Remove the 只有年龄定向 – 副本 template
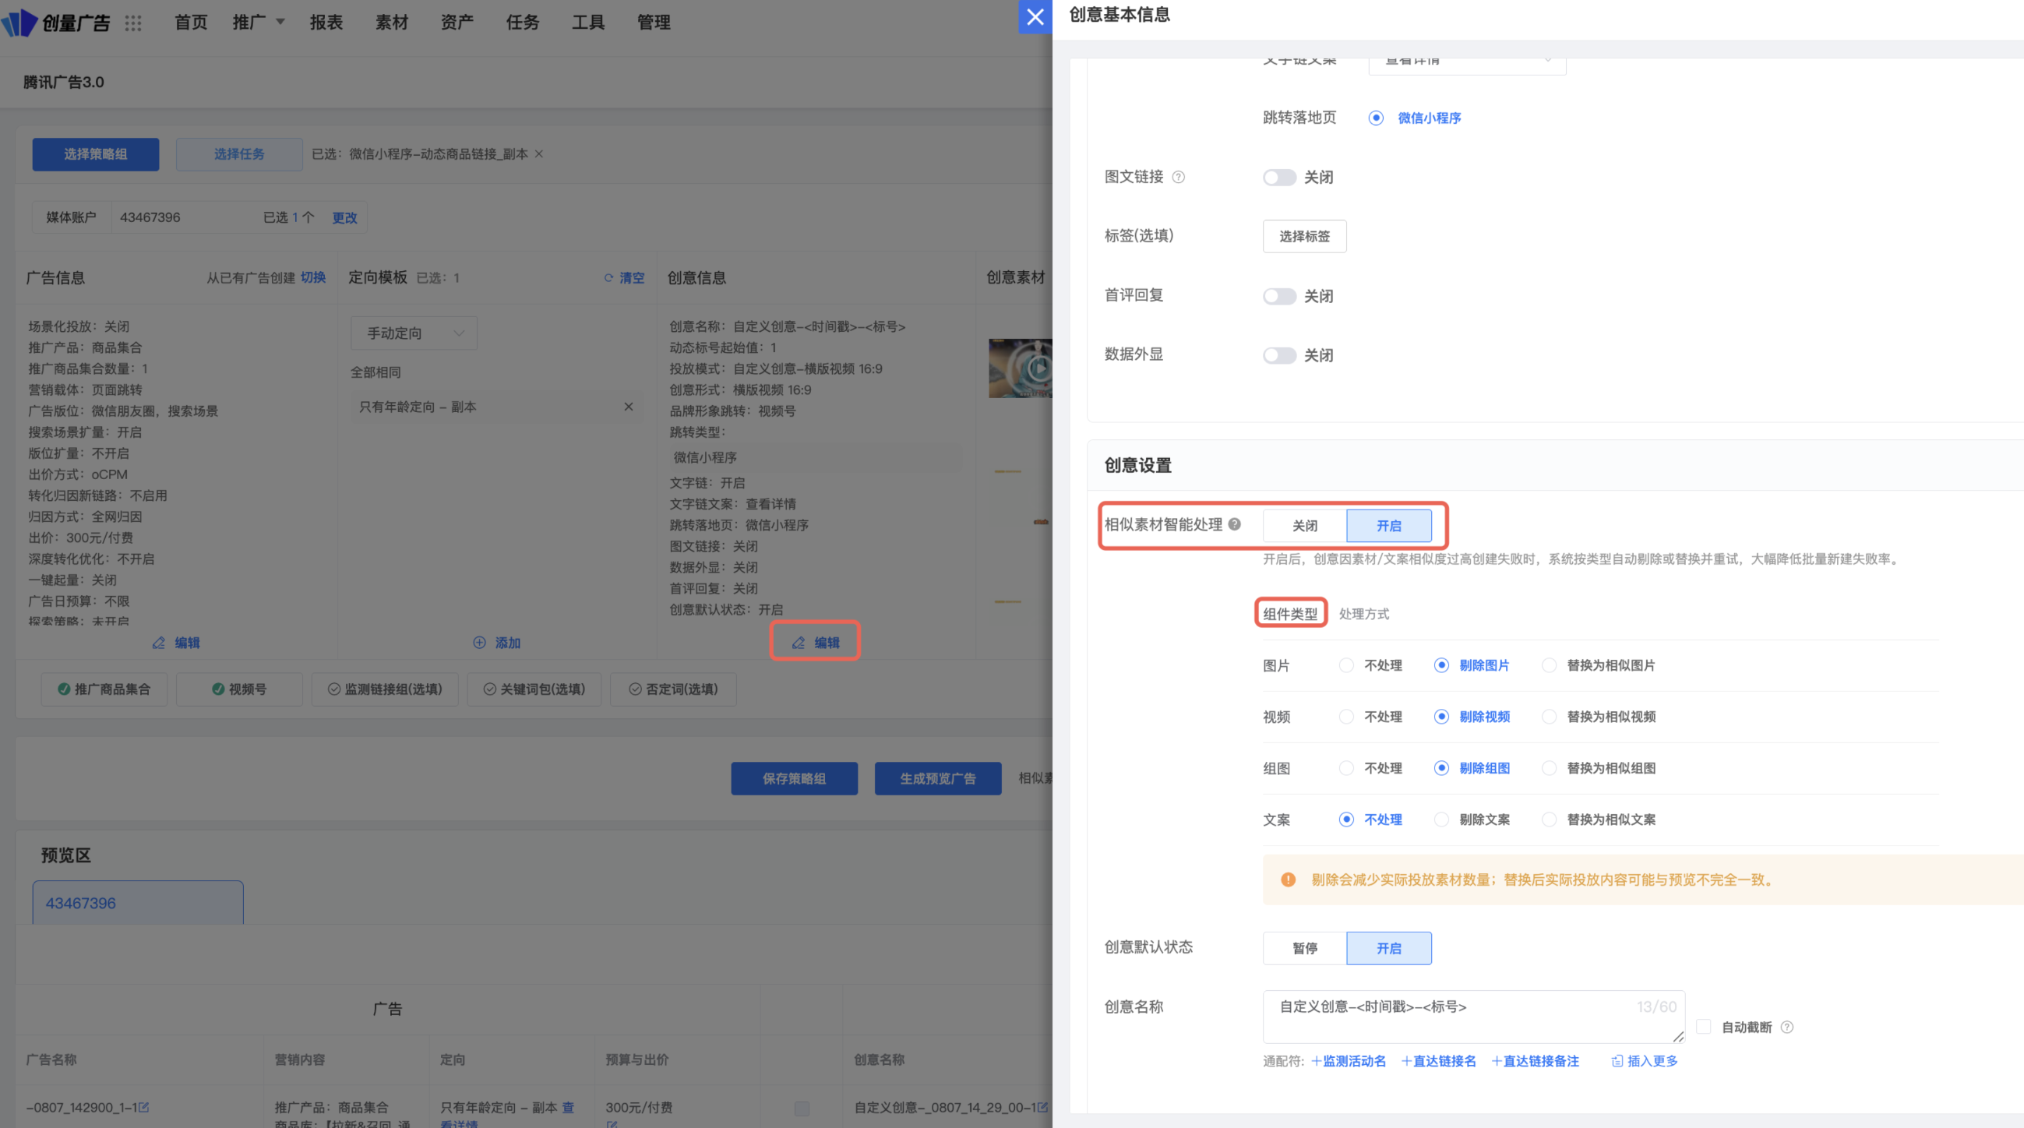The image size is (2024, 1128). point(628,406)
